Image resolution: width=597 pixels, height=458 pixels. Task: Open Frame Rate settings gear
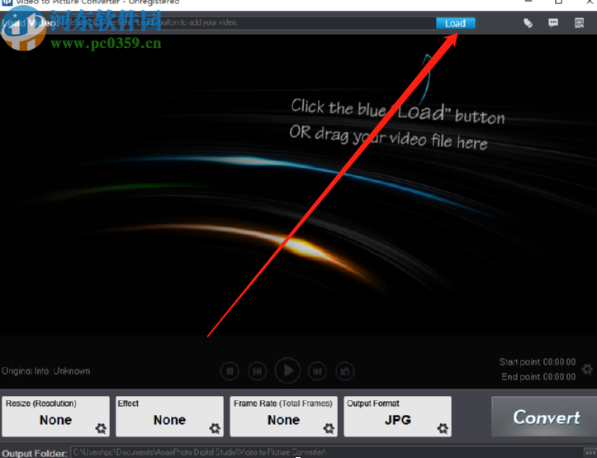[329, 428]
